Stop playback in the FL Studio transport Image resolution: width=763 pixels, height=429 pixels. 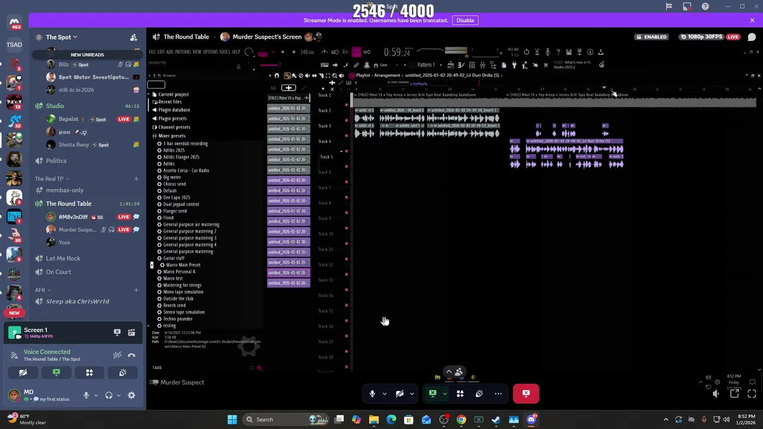[283, 52]
